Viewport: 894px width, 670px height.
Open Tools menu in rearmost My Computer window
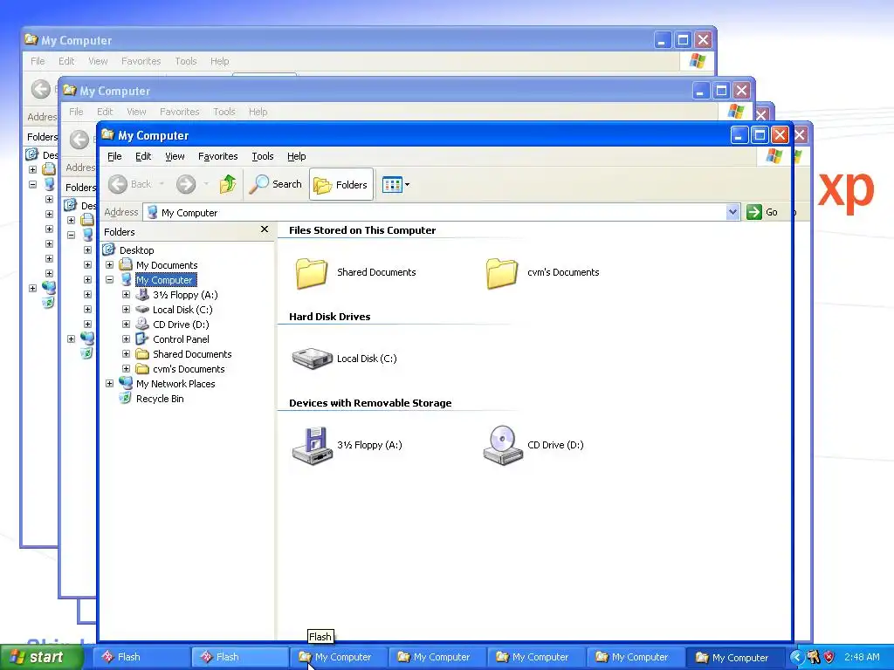[x=185, y=61]
